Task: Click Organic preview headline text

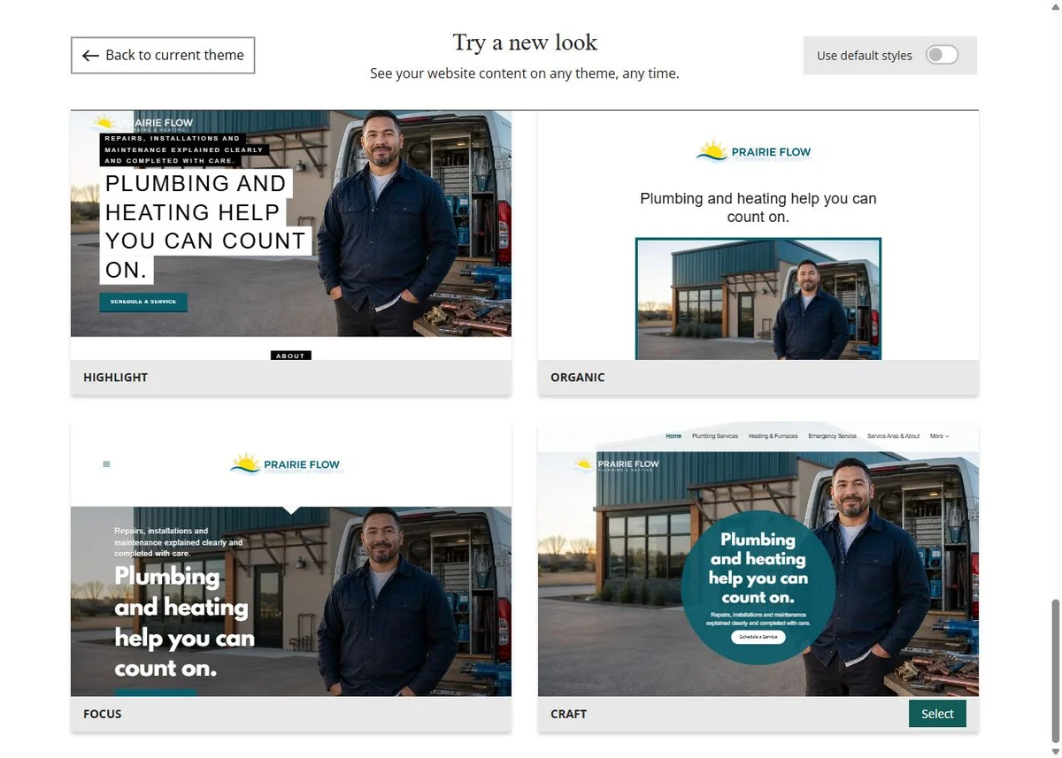Action: coord(758,208)
